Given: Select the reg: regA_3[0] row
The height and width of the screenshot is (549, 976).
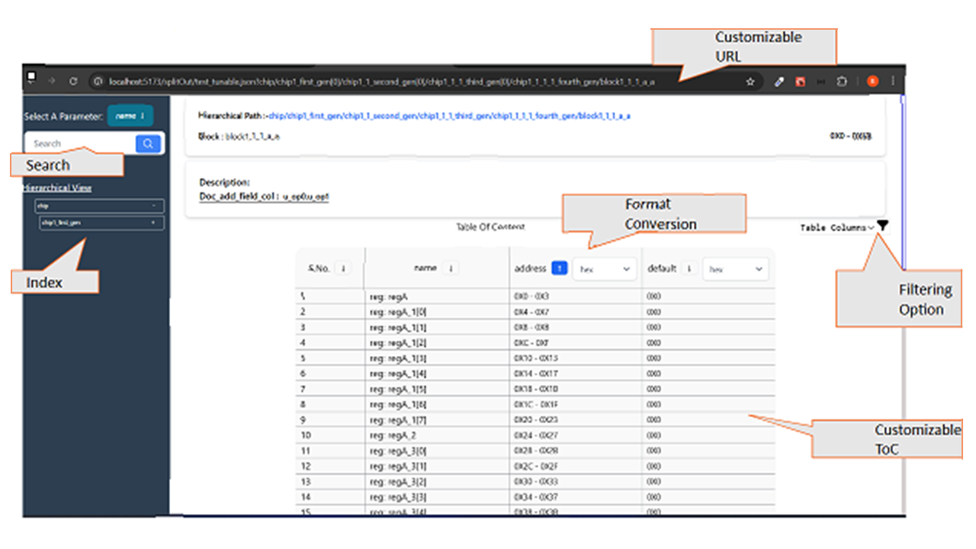Looking at the screenshot, I should (535, 451).
